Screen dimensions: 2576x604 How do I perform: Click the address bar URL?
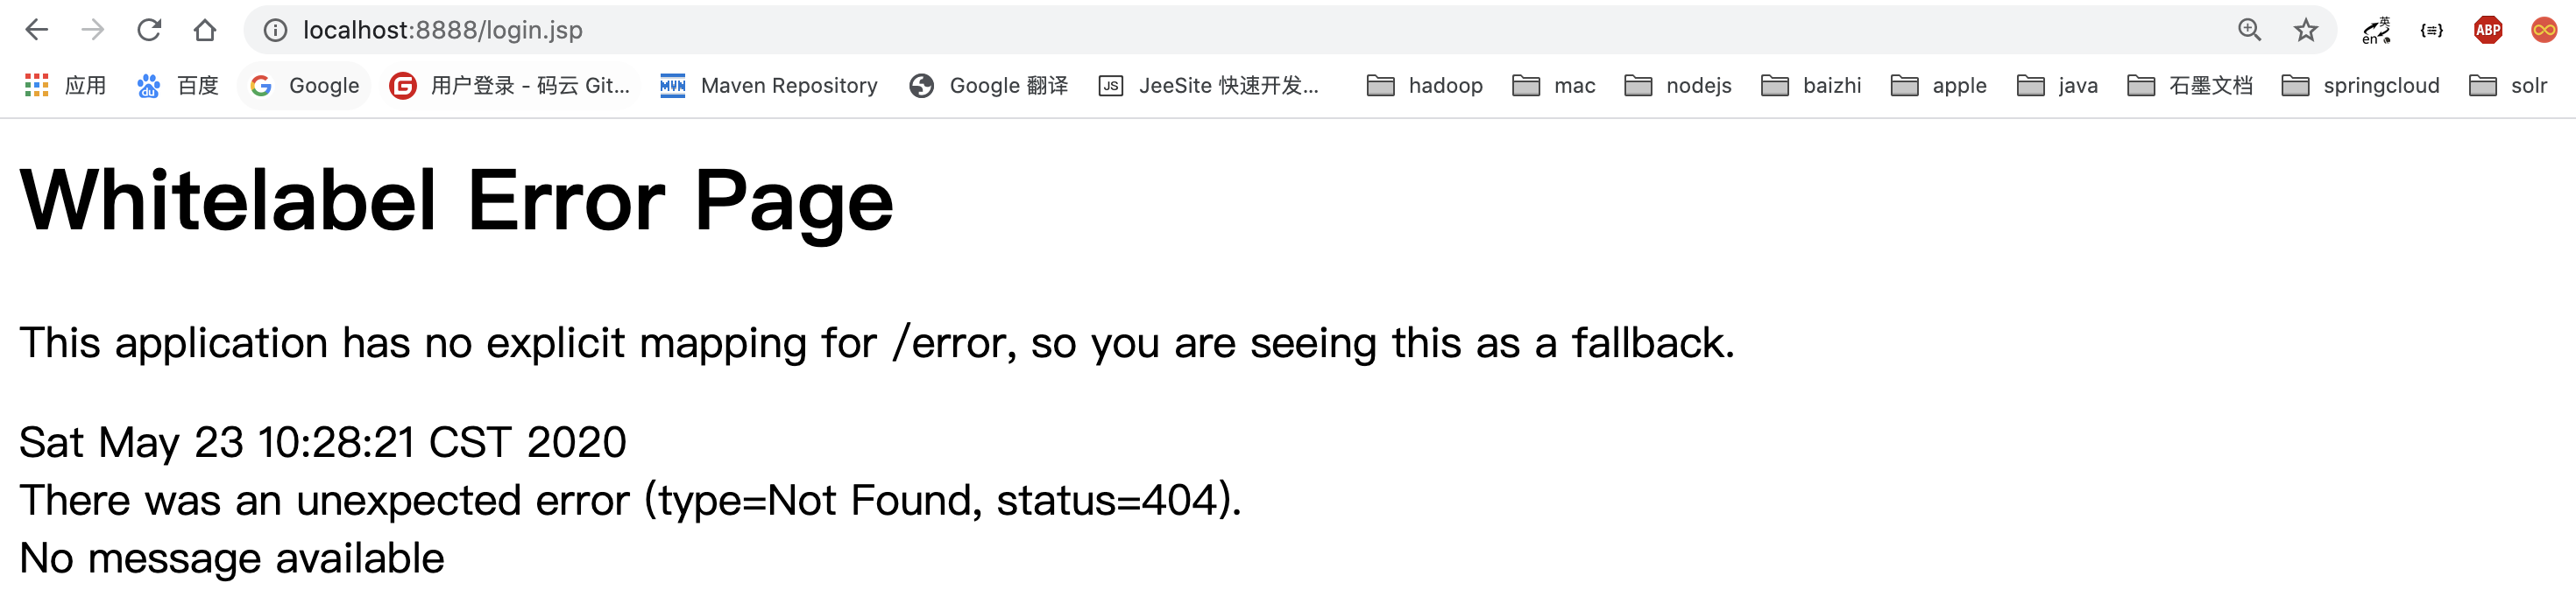tap(442, 30)
